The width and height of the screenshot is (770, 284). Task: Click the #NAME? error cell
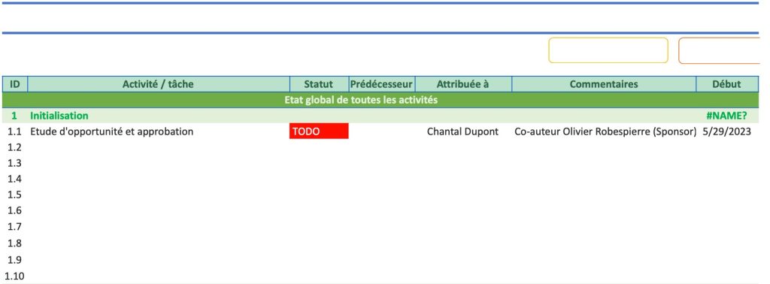(727, 116)
